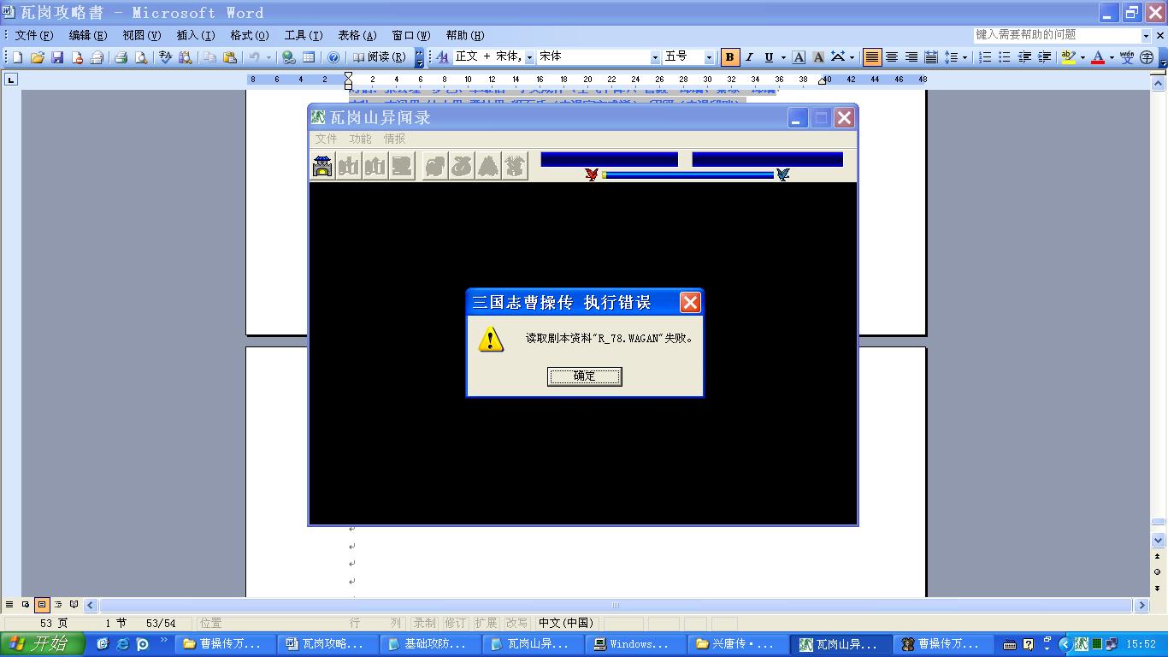Expand the style dropdown 正文 + 宋体
Screen dimensions: 1168x657
529,57
